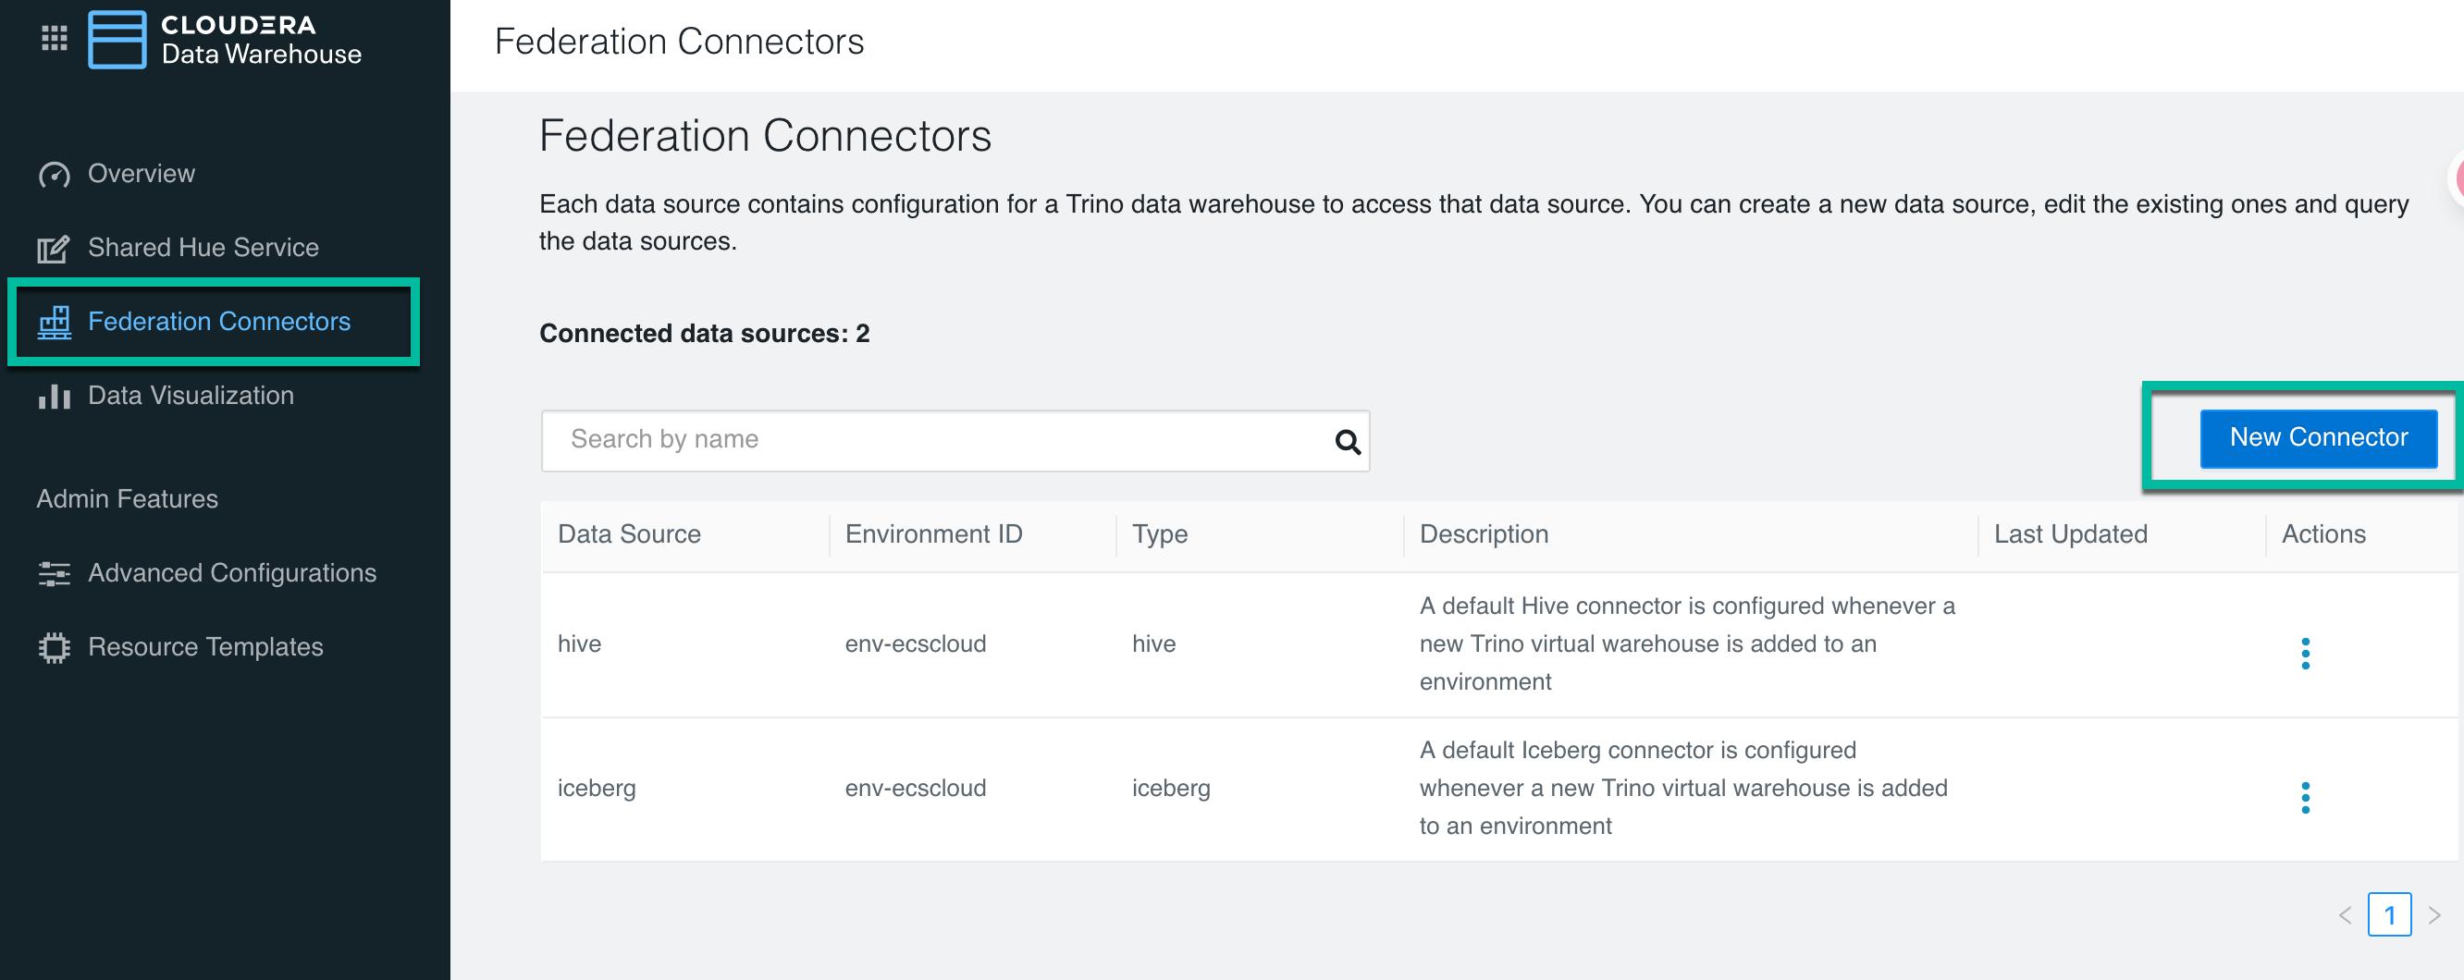2464x980 pixels.
Task: Go to next page arrow
Action: 2434,914
